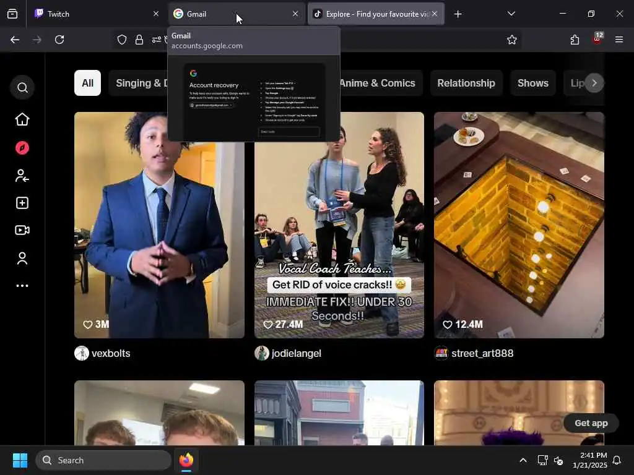Select the All category chip
This screenshot has height=475, width=634.
pos(88,83)
